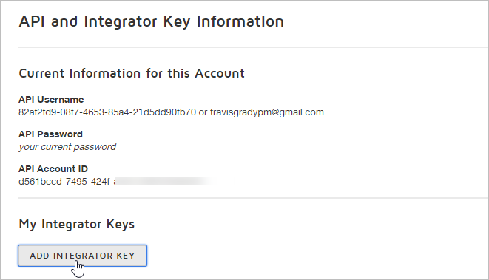Click the word "Keys" in My Integrator Keys heading
Image resolution: width=489 pixels, height=280 pixels.
[121, 225]
